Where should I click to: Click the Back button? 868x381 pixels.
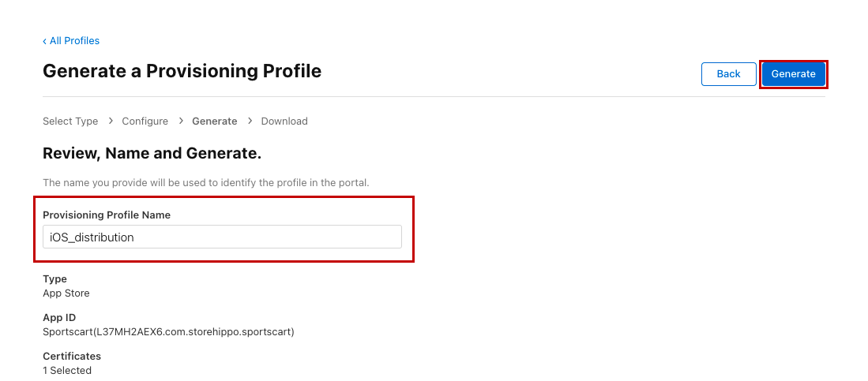click(728, 74)
